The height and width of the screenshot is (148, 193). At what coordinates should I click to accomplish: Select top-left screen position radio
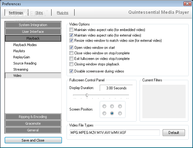click(104, 106)
